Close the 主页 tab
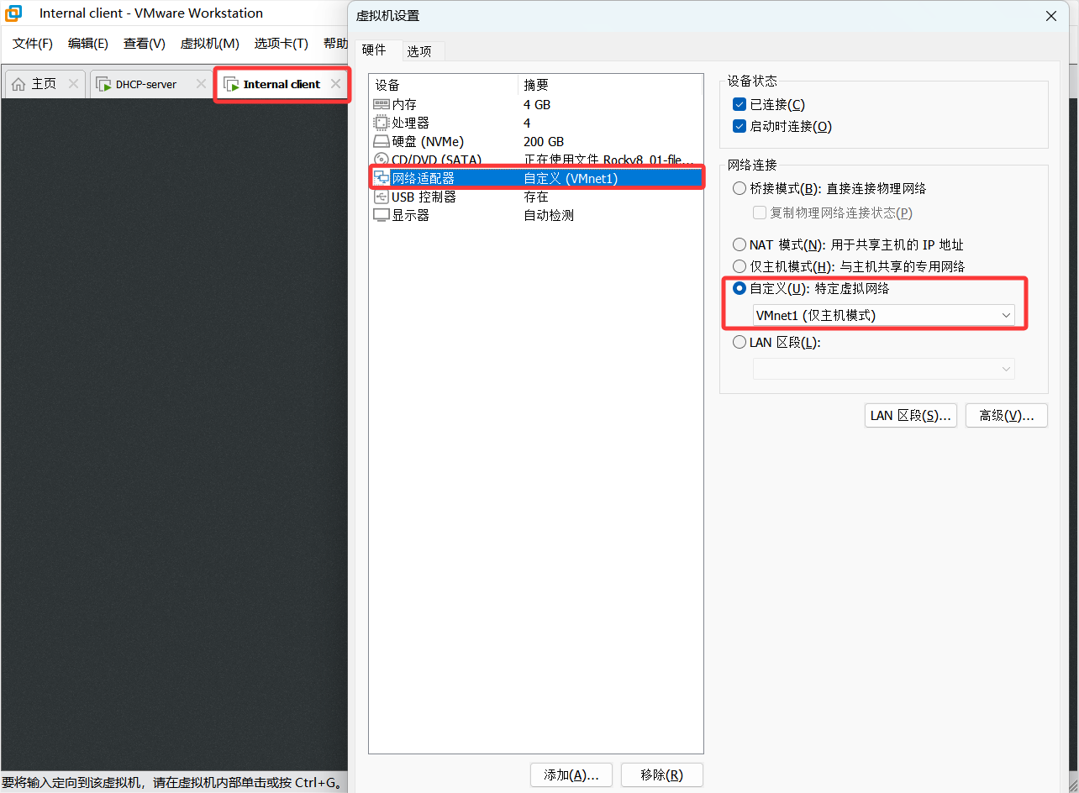1079x793 pixels. point(73,84)
